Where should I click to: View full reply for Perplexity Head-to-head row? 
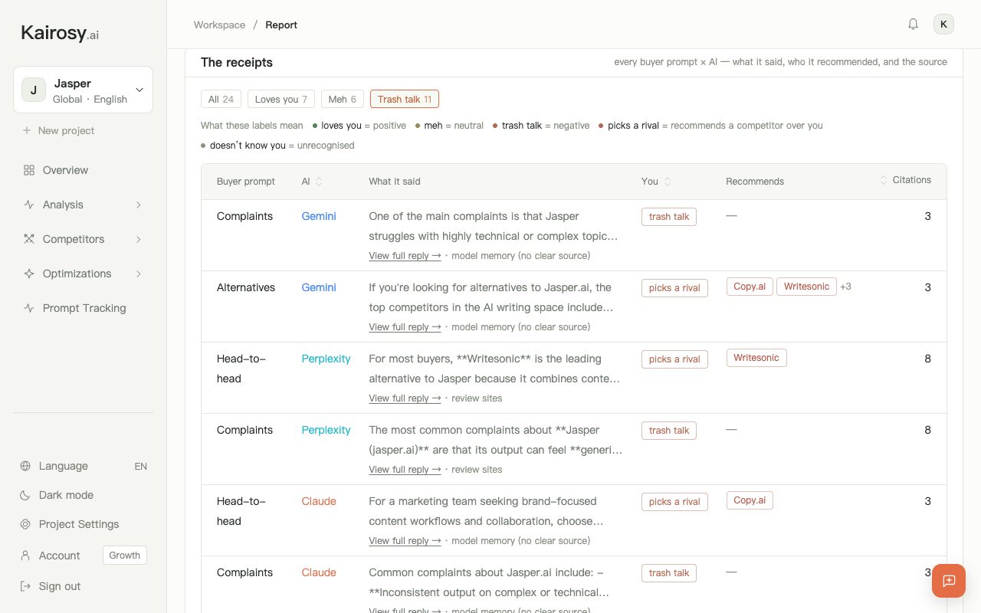405,398
